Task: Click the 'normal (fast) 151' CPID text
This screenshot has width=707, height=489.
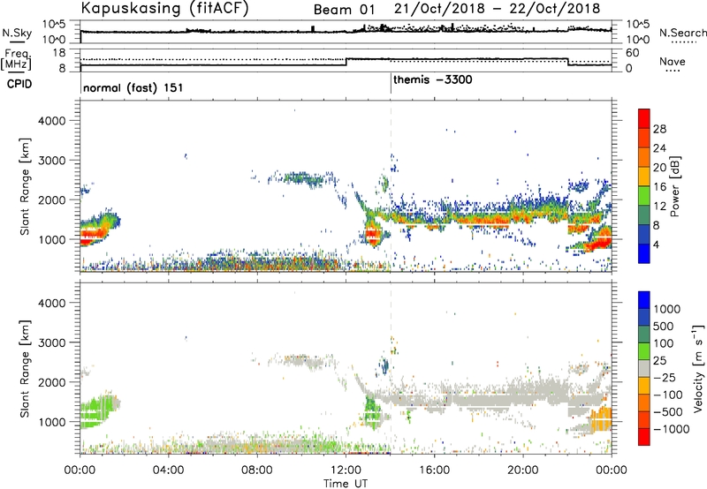Action: click(x=133, y=87)
